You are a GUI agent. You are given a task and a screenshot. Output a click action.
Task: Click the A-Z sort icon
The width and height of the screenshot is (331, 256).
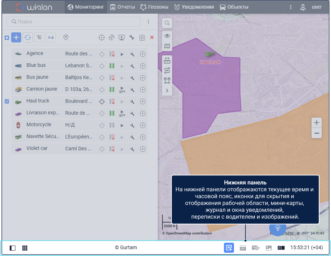pyautogui.click(x=51, y=37)
